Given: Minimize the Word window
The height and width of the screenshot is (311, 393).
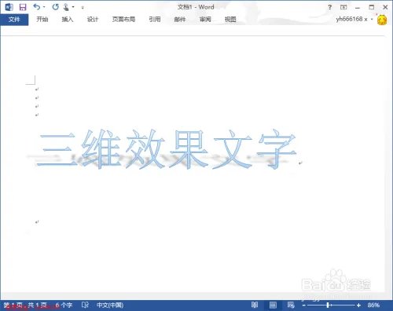Looking at the screenshot, I should [x=358, y=8].
